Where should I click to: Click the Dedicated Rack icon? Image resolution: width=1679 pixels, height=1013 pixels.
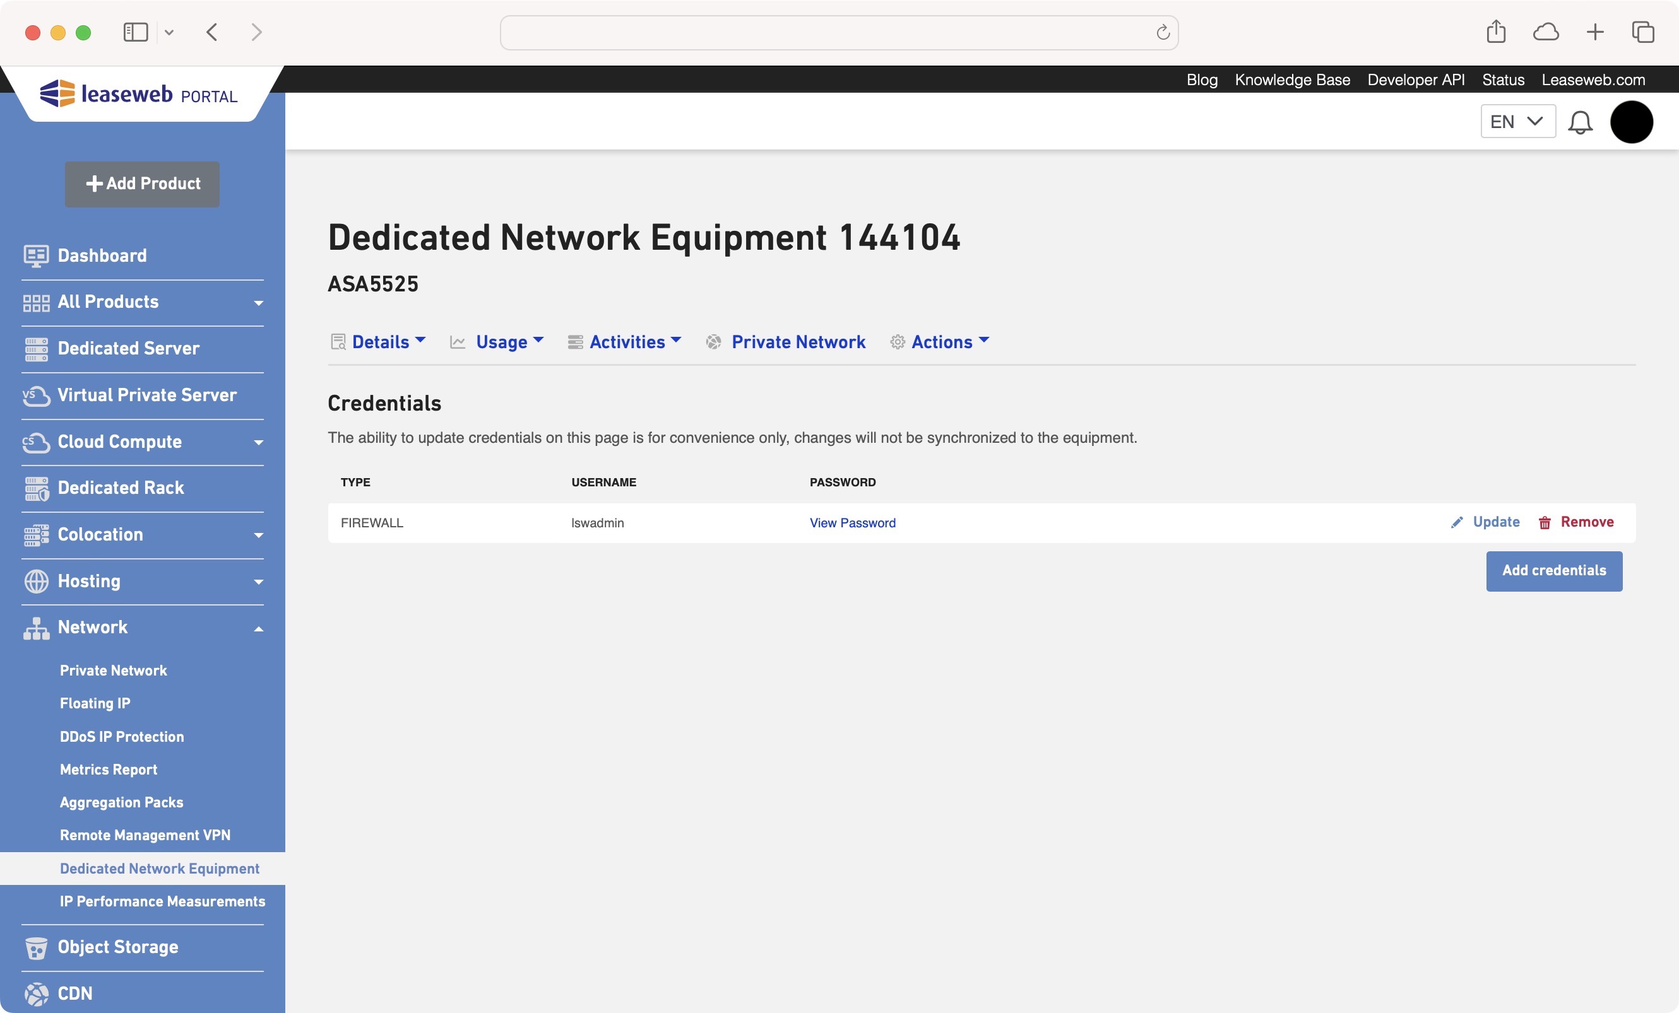coord(36,489)
